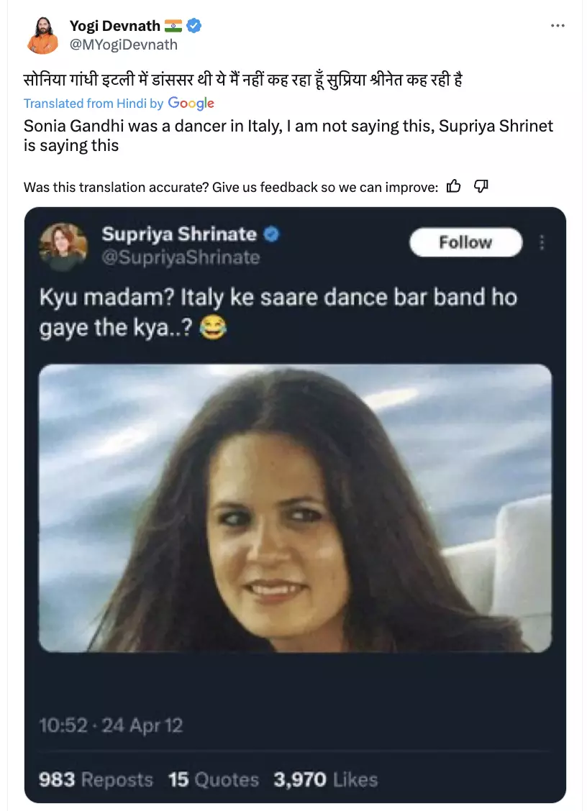Click the 3,970 Likes count
The width and height of the screenshot is (587, 811).
(x=326, y=779)
